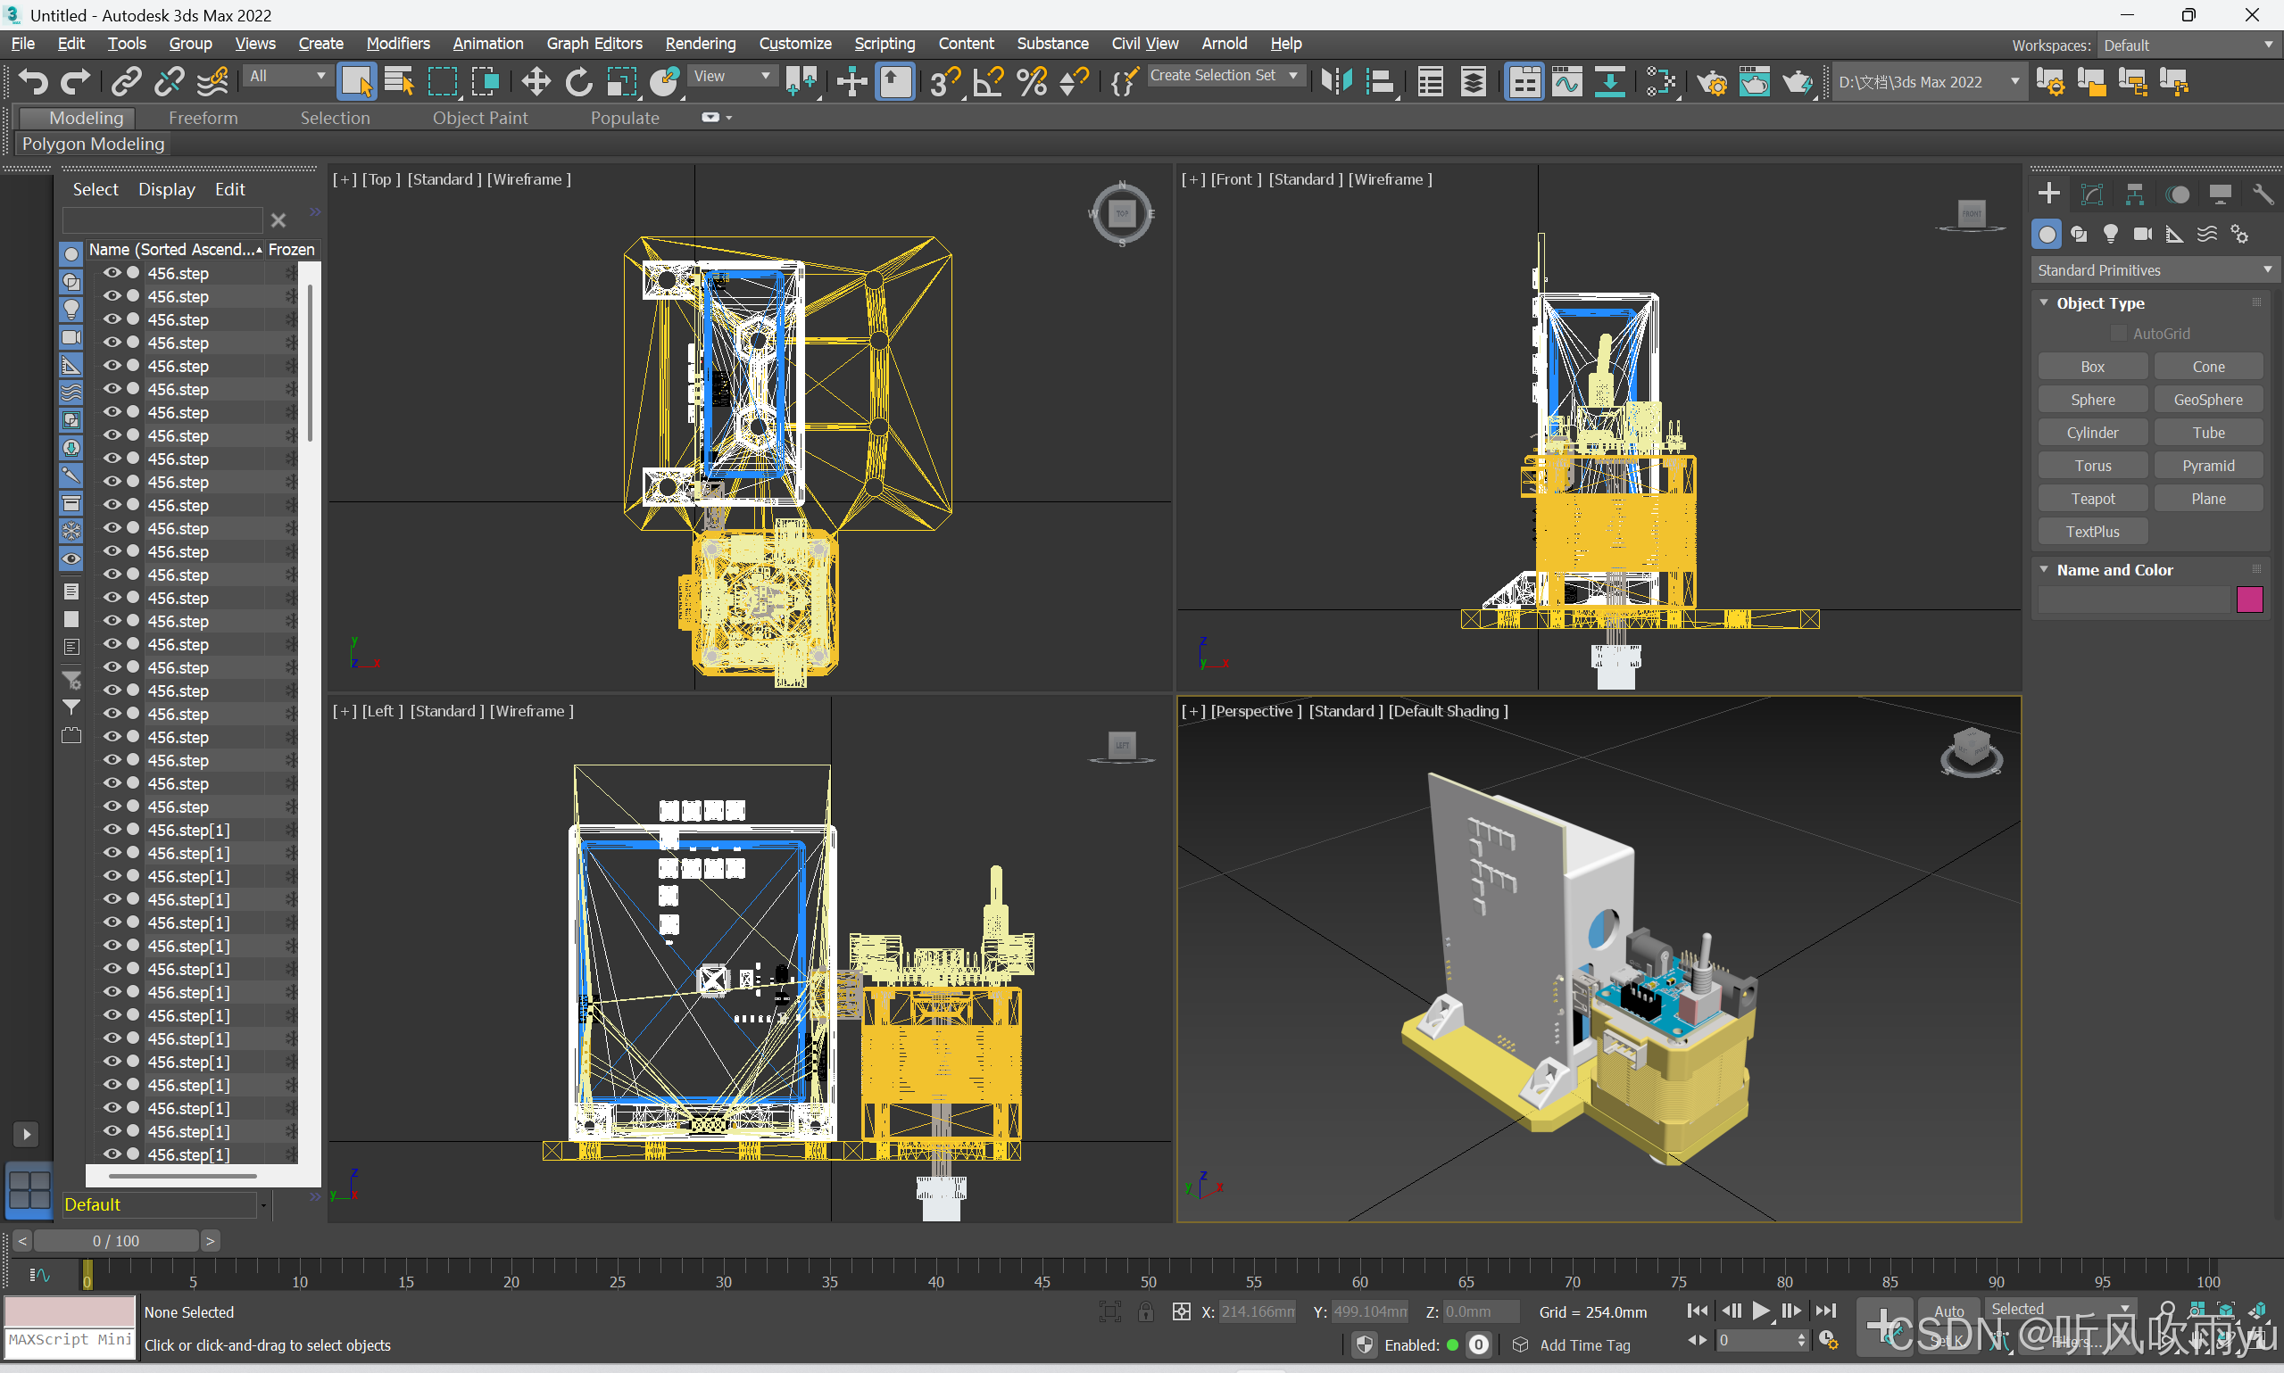This screenshot has height=1373, width=2284.
Task: Toggle Angle Snap icon
Action: (988, 82)
